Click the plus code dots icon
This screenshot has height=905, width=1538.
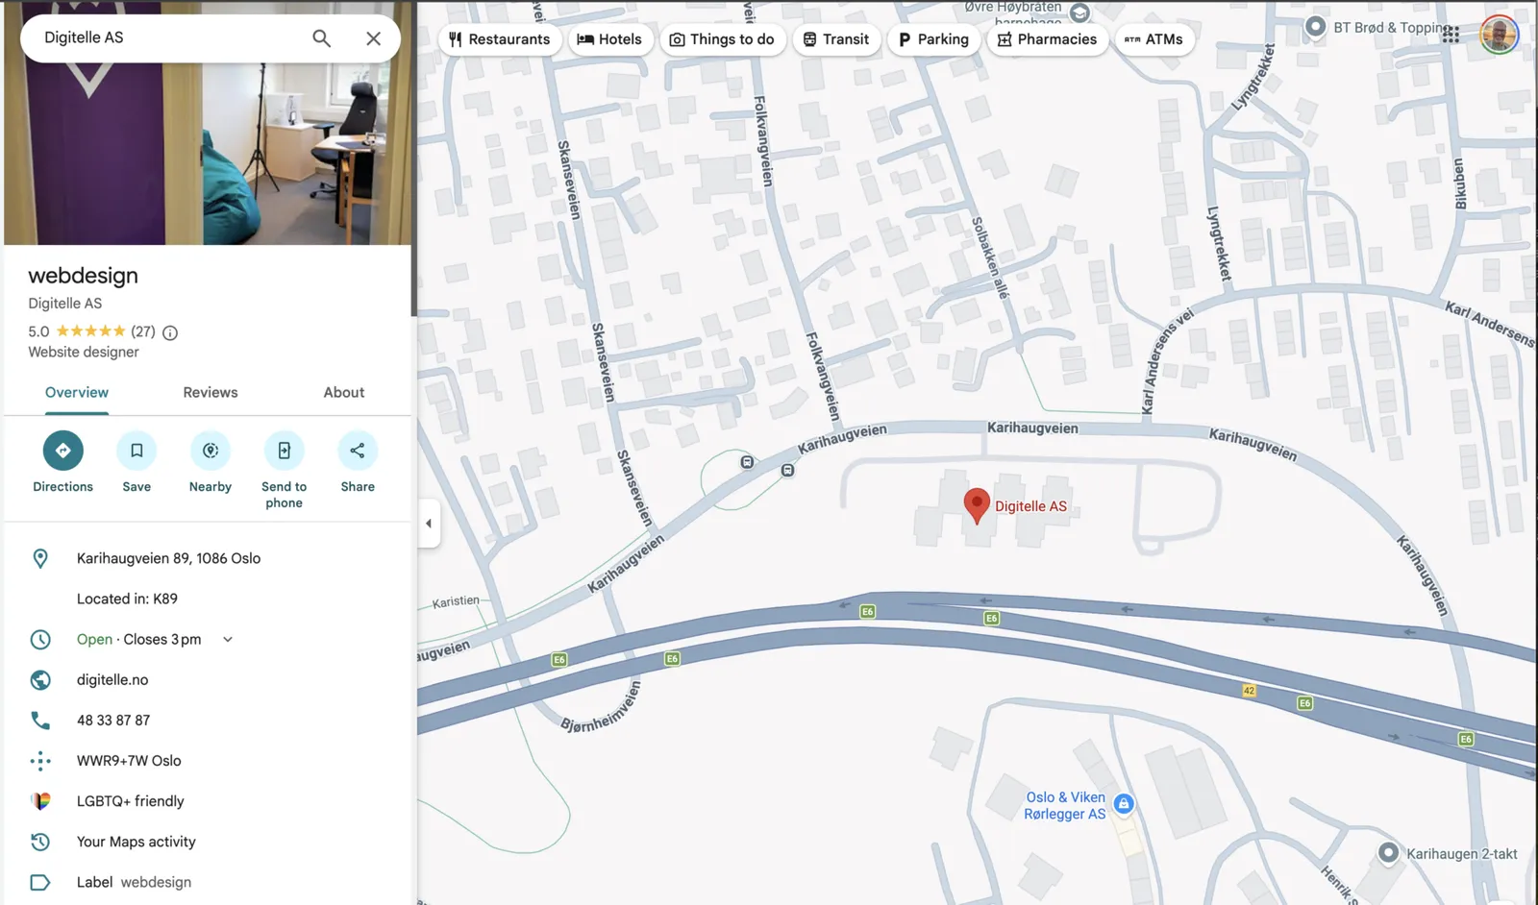(x=40, y=761)
